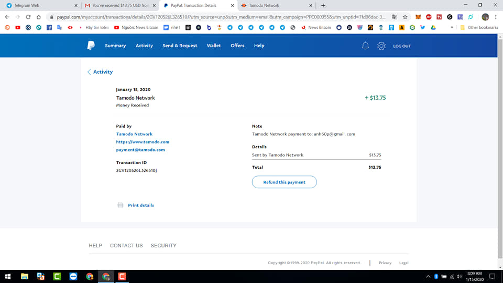The height and width of the screenshot is (283, 503).
Task: Open Chrome profile avatar
Action: click(485, 17)
